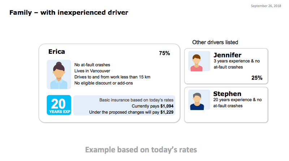Click Erica's avatar icon
Viewport: 289px width, 161px height.
59,74
